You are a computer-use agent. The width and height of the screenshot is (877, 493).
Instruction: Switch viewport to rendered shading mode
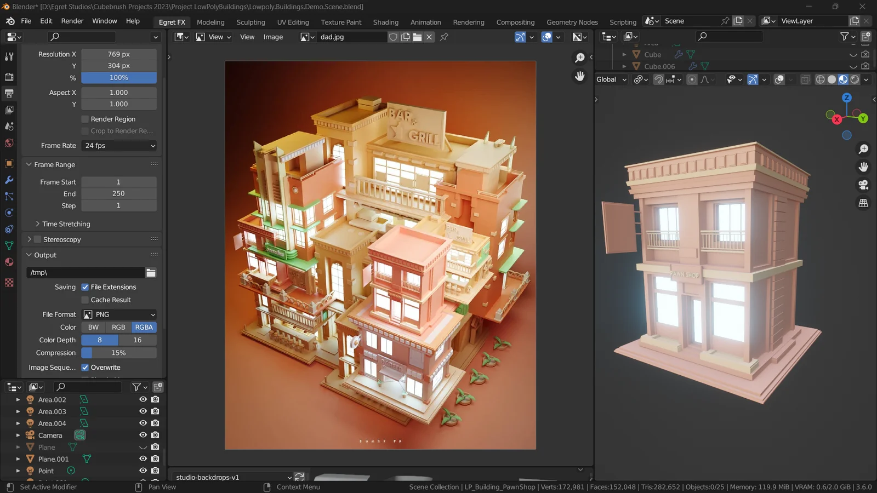[x=855, y=79]
